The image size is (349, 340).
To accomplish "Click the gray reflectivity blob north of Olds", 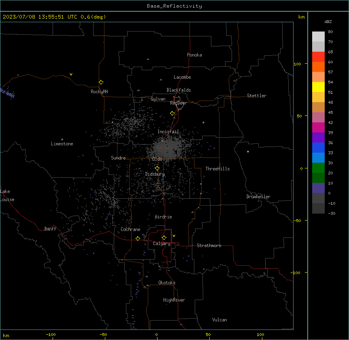I will pos(168,148).
